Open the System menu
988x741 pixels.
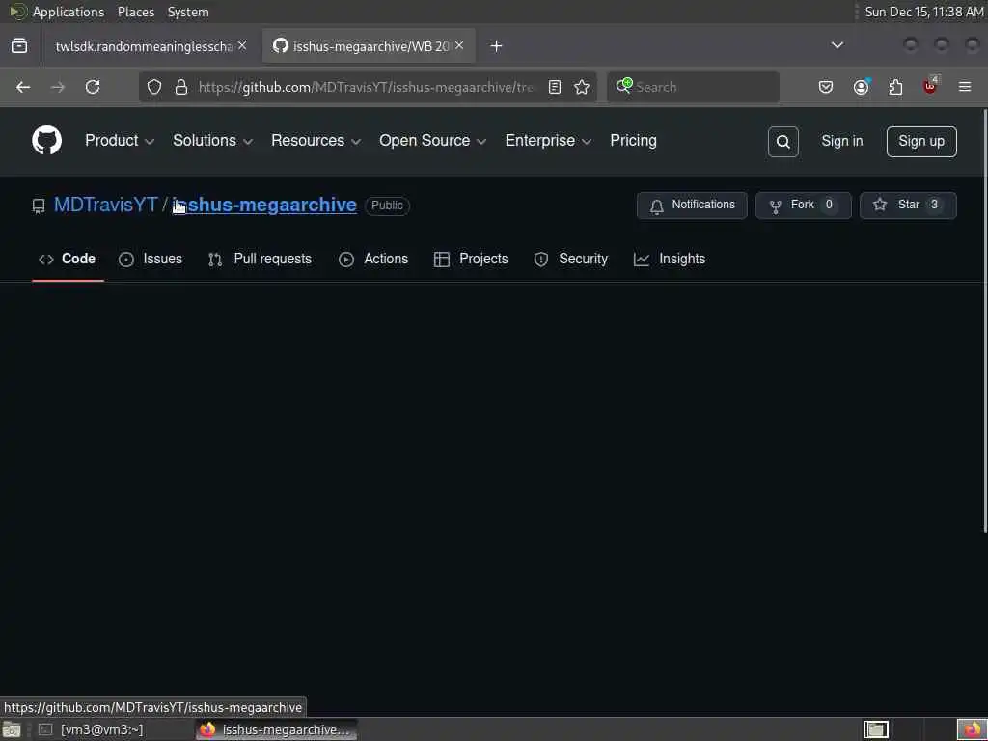click(188, 12)
